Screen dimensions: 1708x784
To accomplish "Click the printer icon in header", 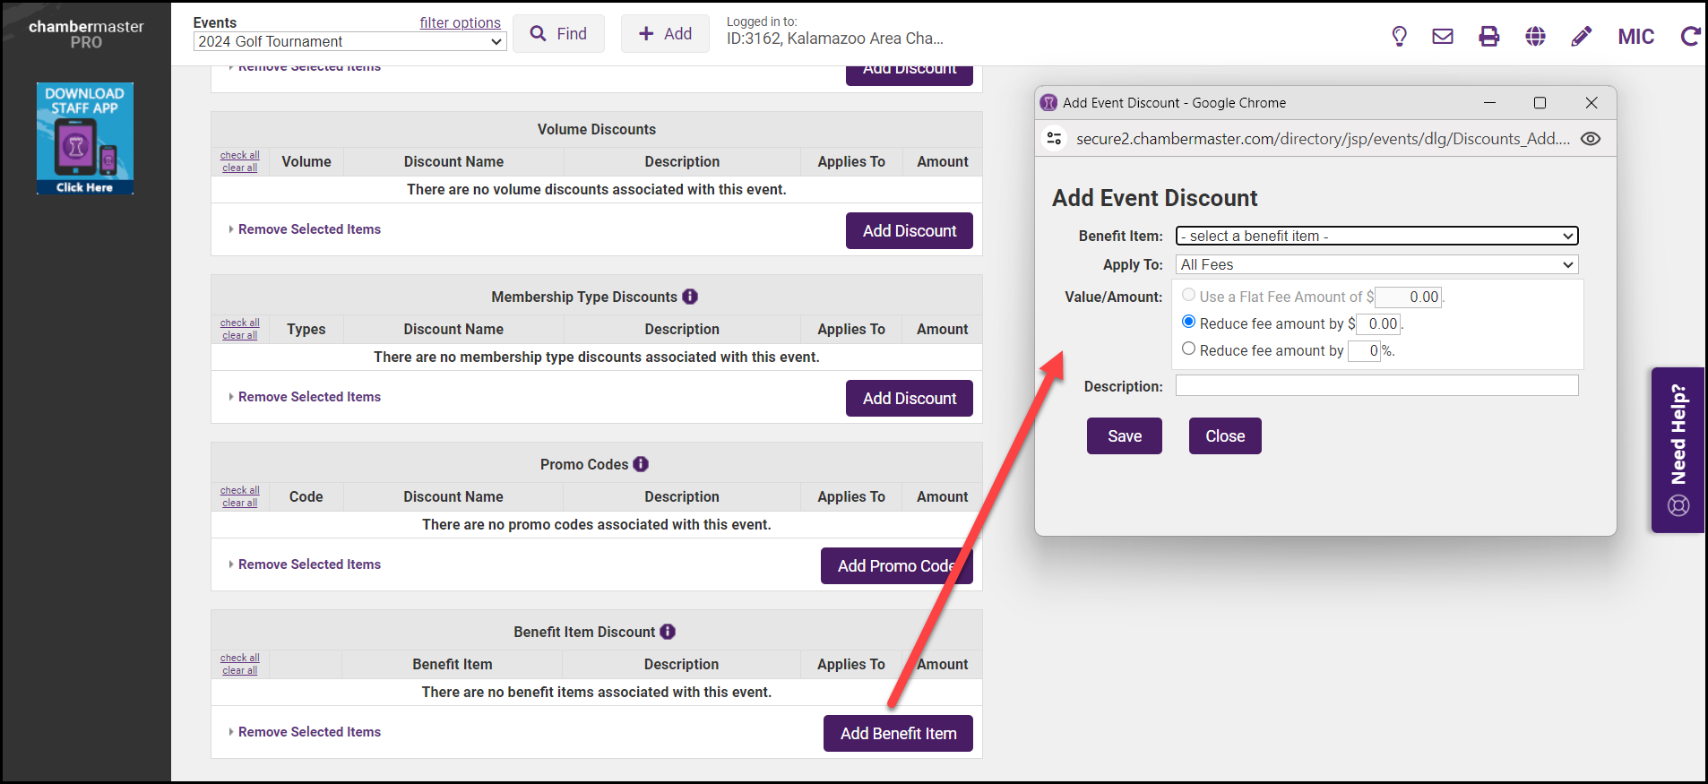I will click(x=1488, y=36).
